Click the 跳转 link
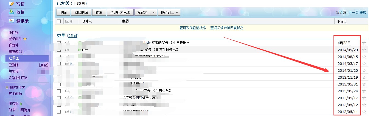The width and height of the screenshot is (370, 116). [363, 12]
